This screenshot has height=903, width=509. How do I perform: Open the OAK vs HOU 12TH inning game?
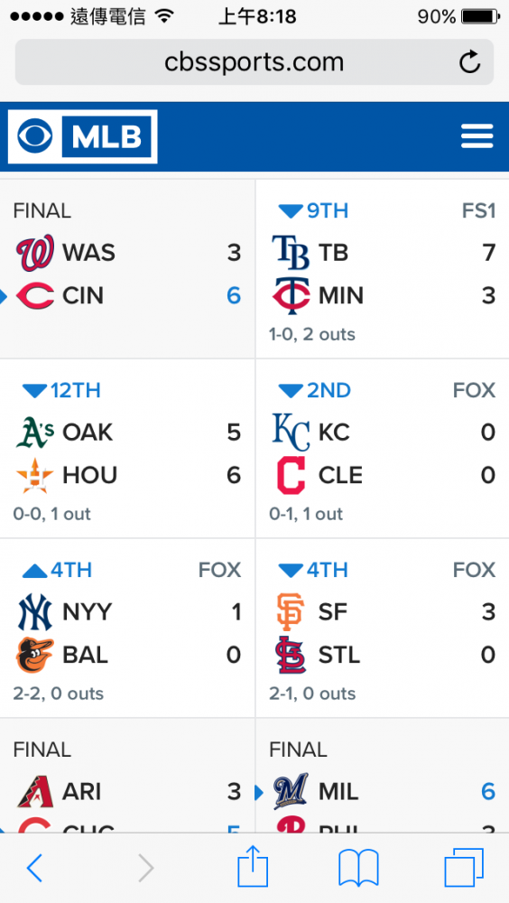pos(127,449)
